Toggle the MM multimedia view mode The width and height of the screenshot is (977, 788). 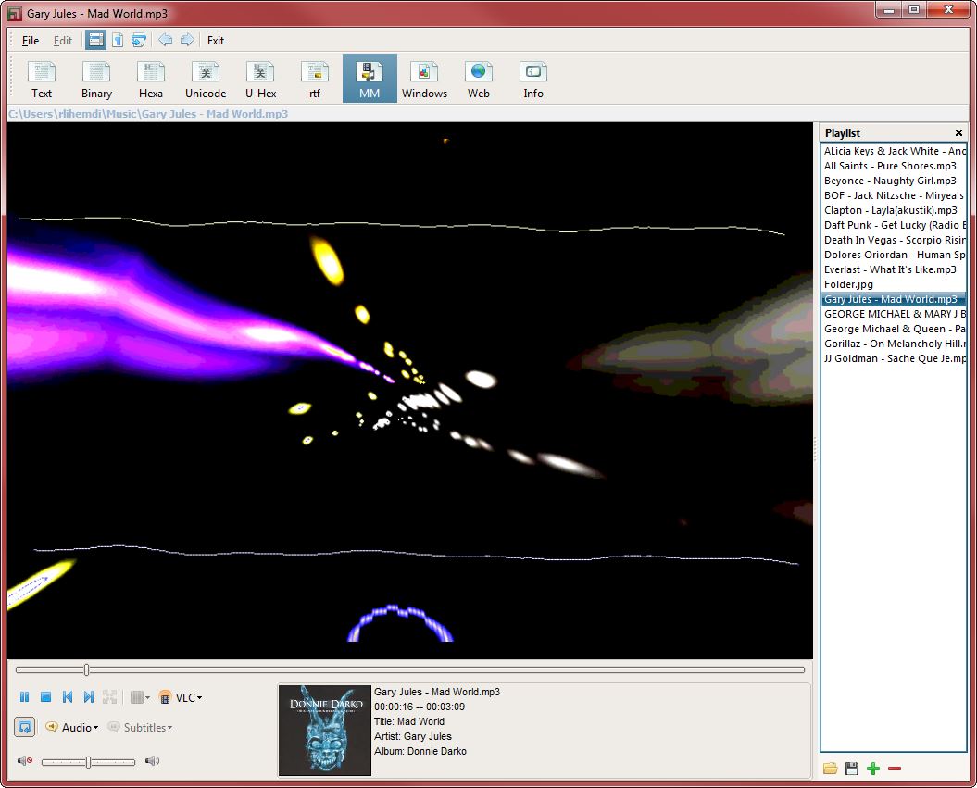pyautogui.click(x=370, y=80)
